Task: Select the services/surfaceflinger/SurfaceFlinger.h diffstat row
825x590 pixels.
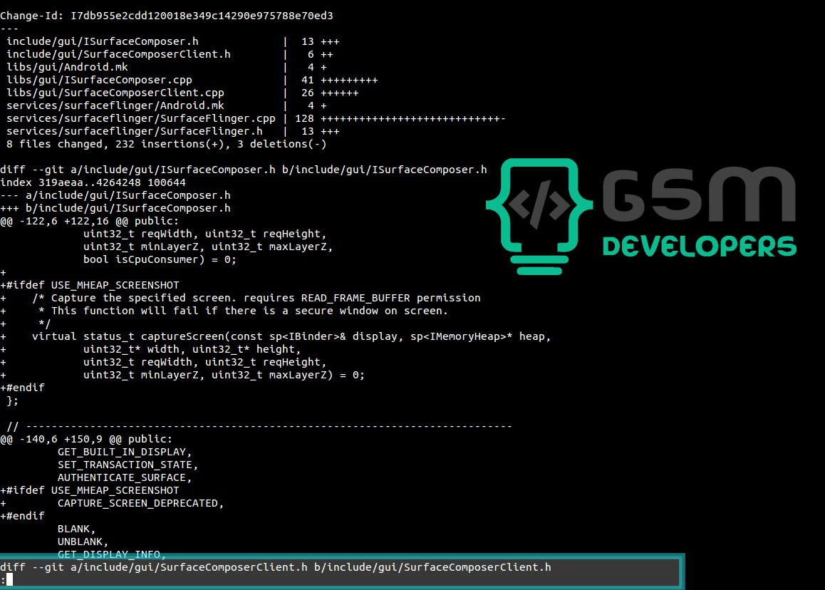Action: (173, 132)
